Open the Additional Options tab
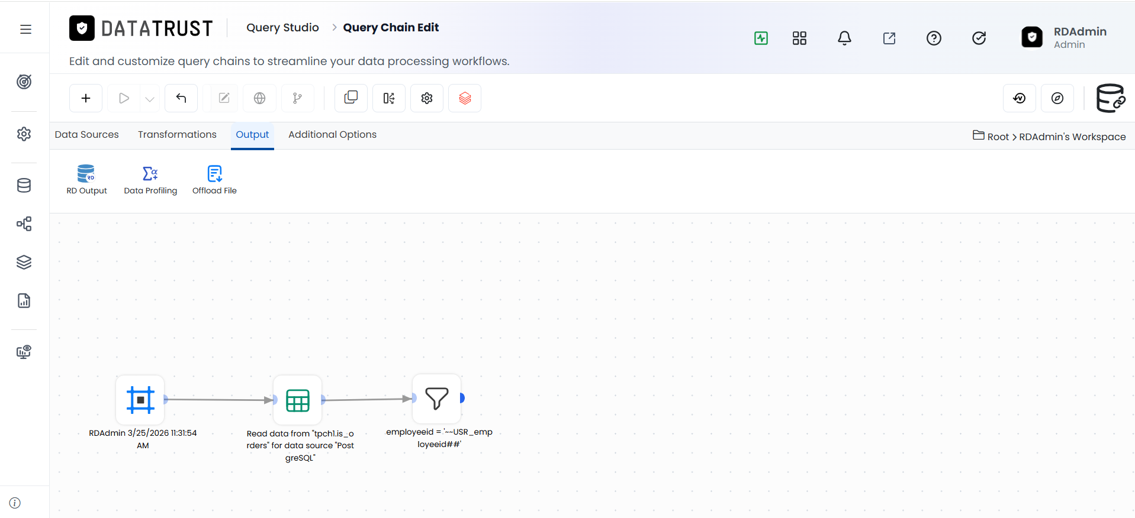1135x518 pixels. 332,135
